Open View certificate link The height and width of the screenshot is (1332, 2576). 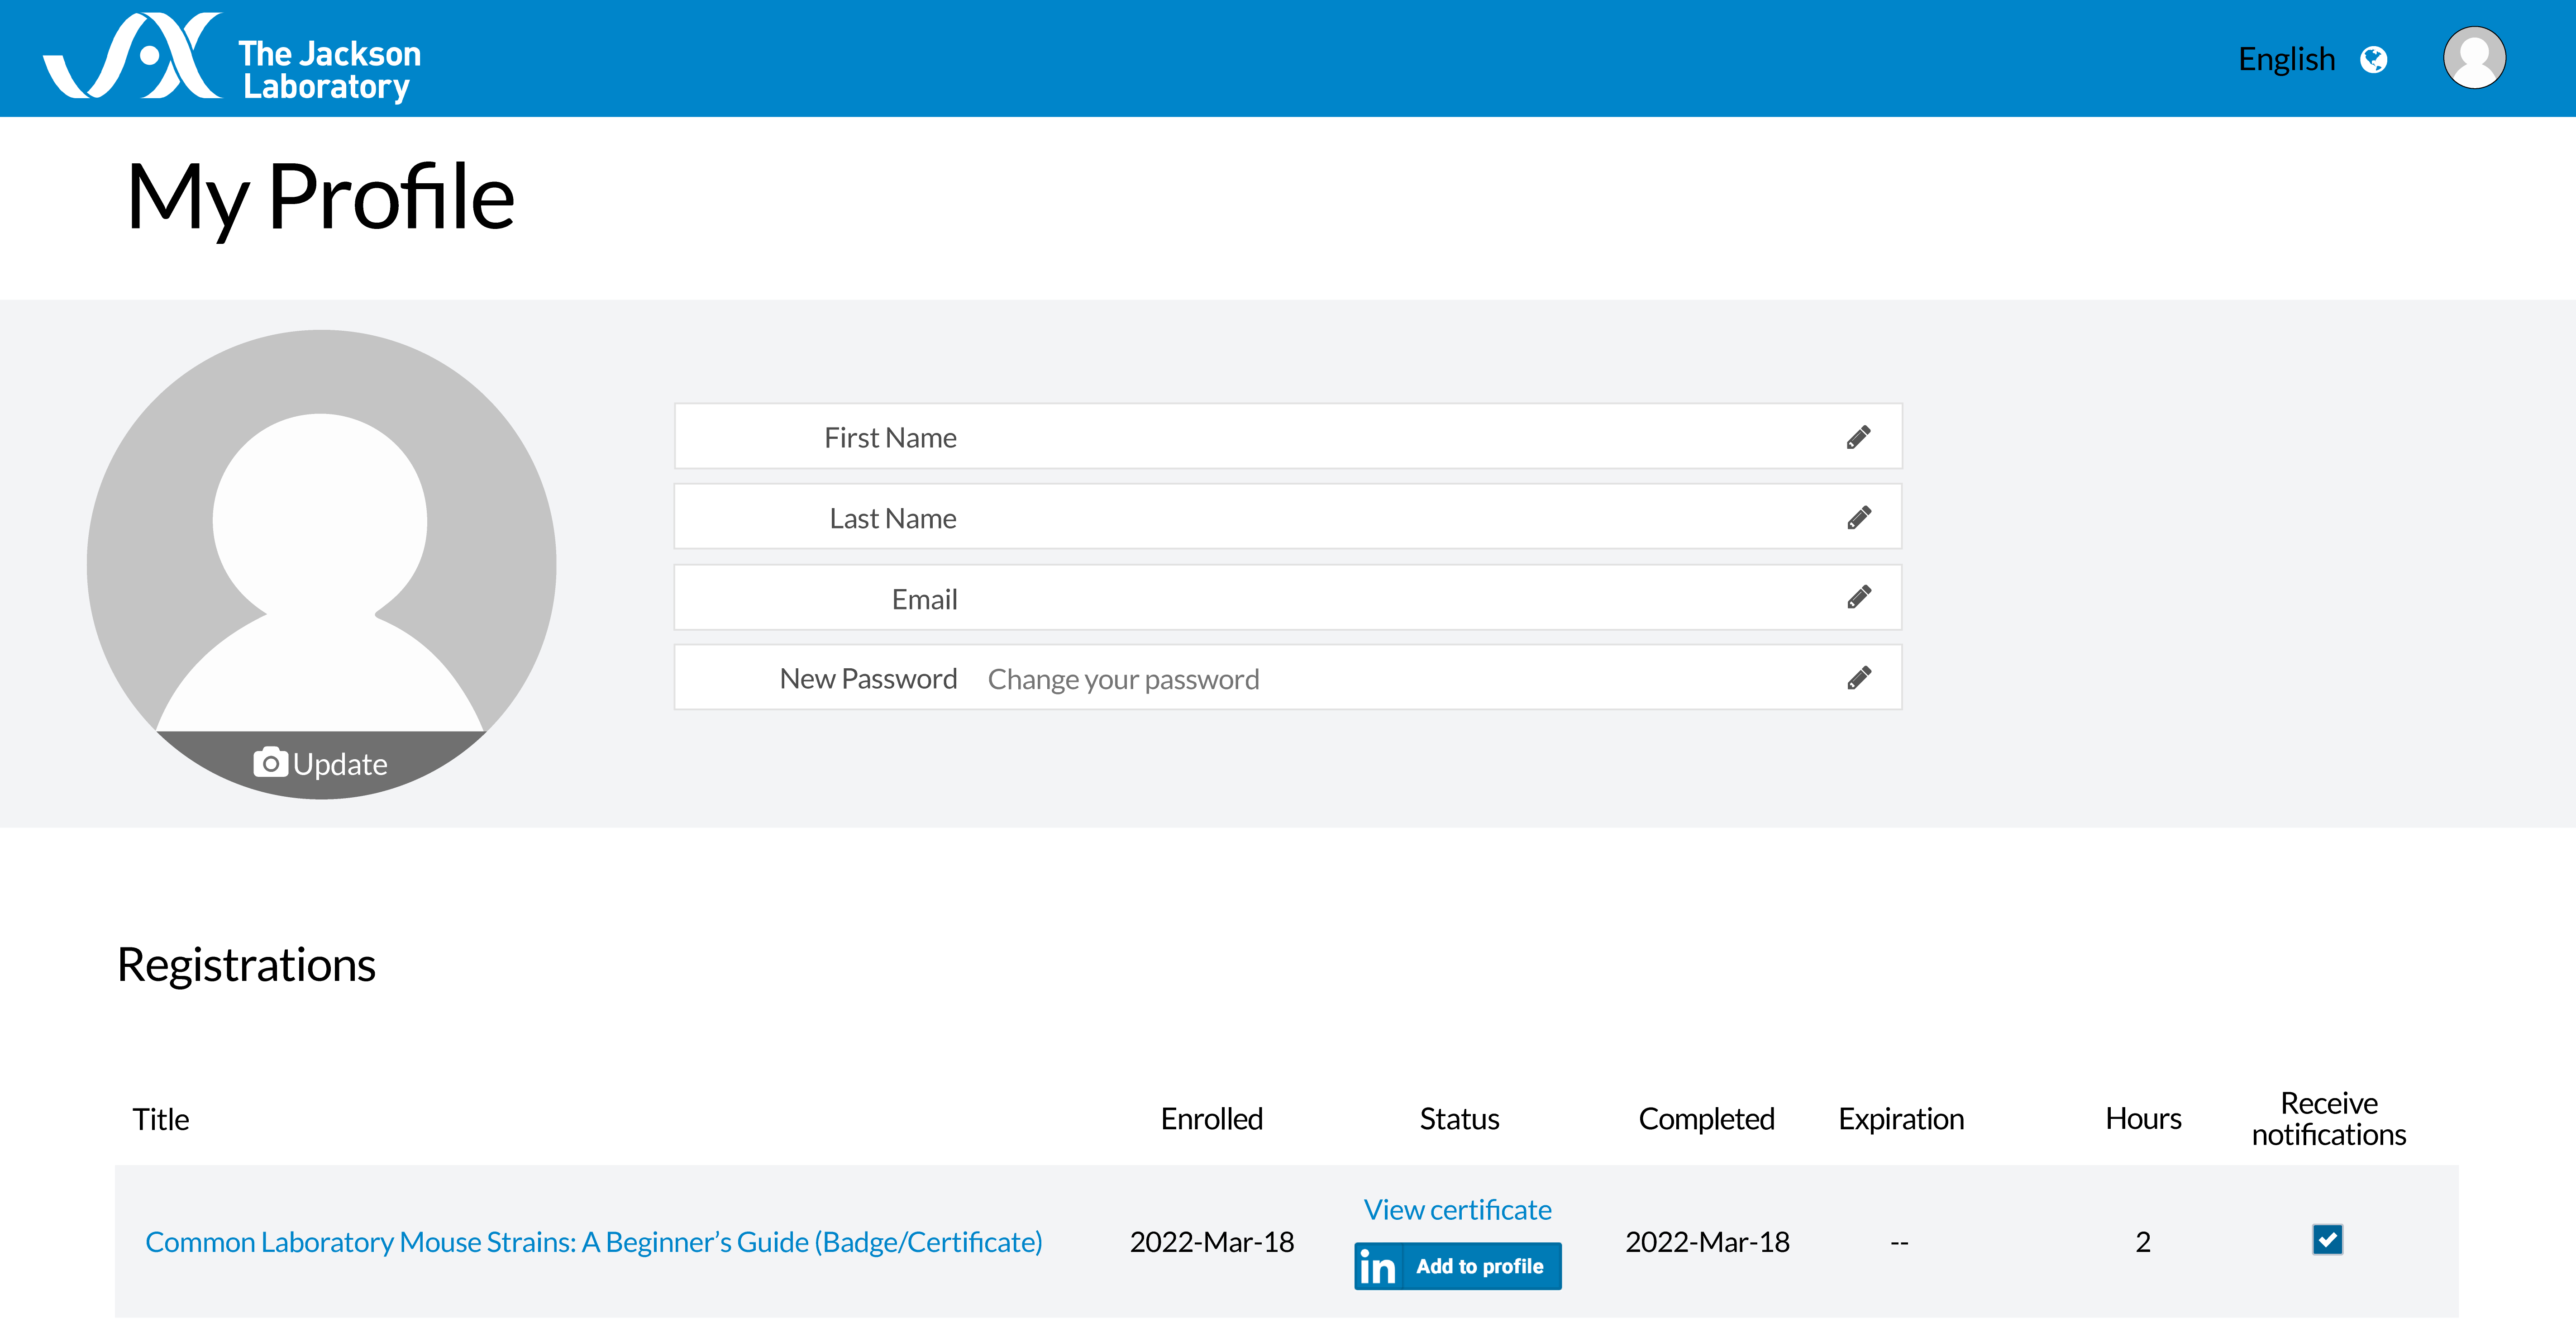[1457, 1210]
